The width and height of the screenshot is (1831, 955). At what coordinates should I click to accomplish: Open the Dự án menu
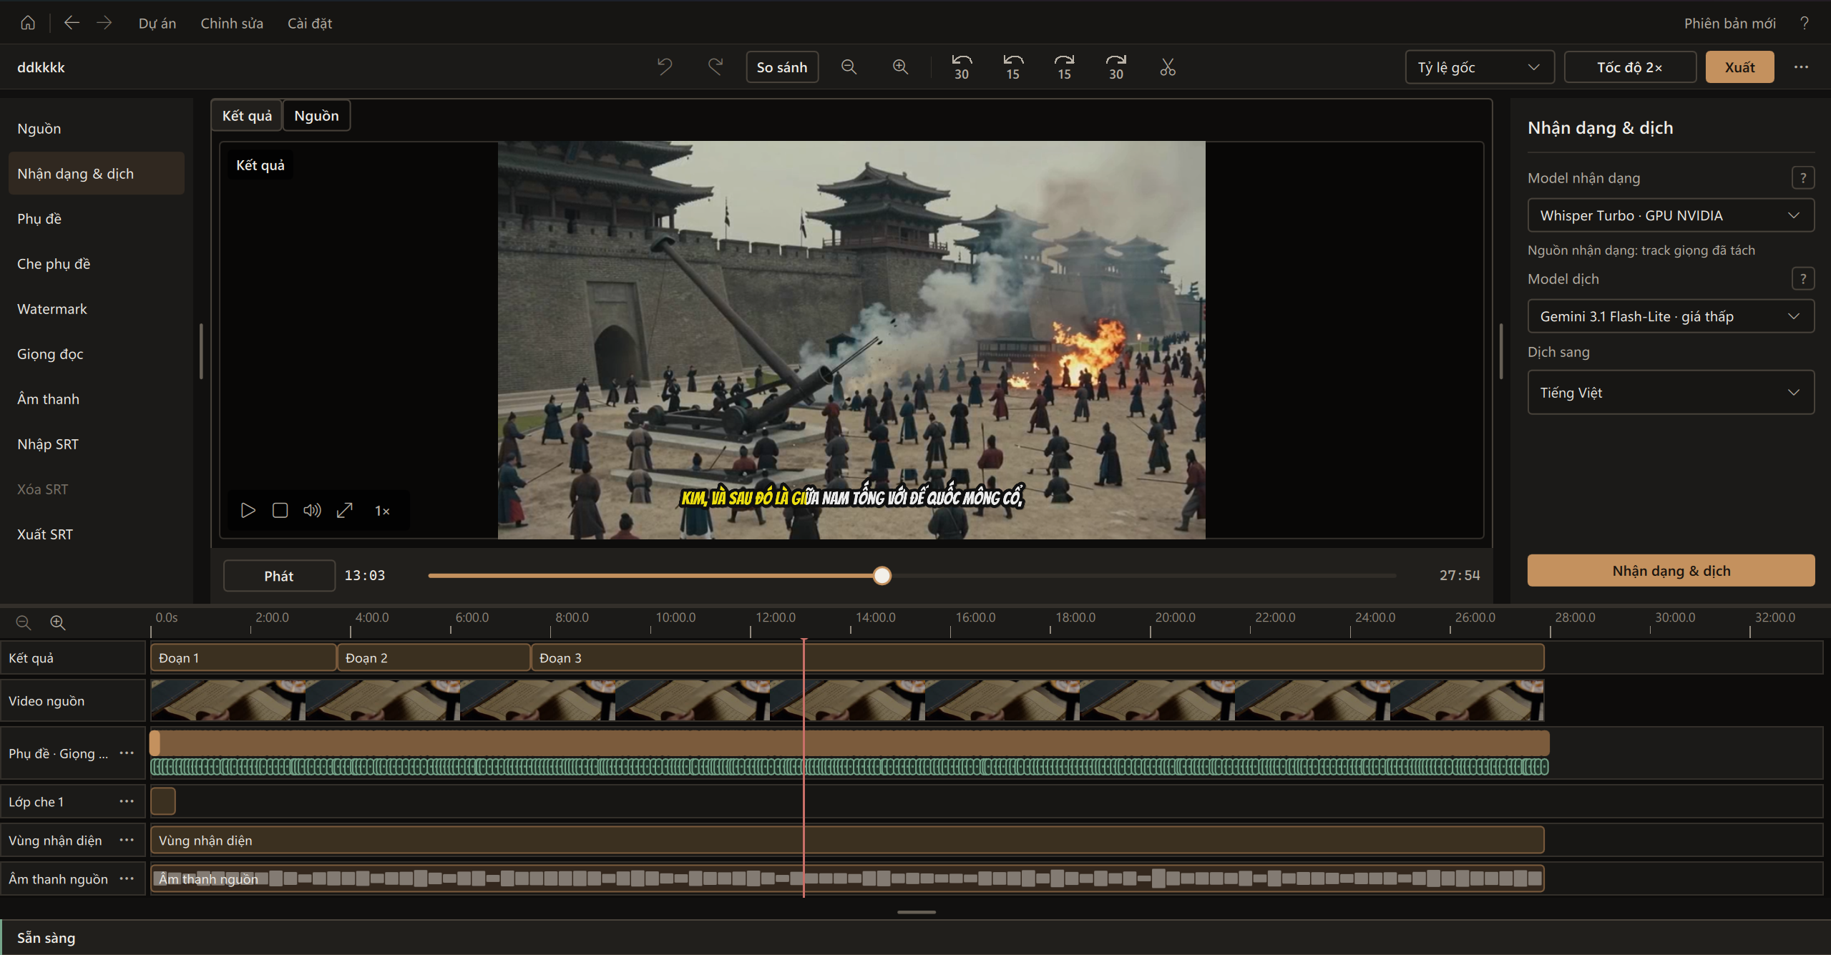(157, 23)
